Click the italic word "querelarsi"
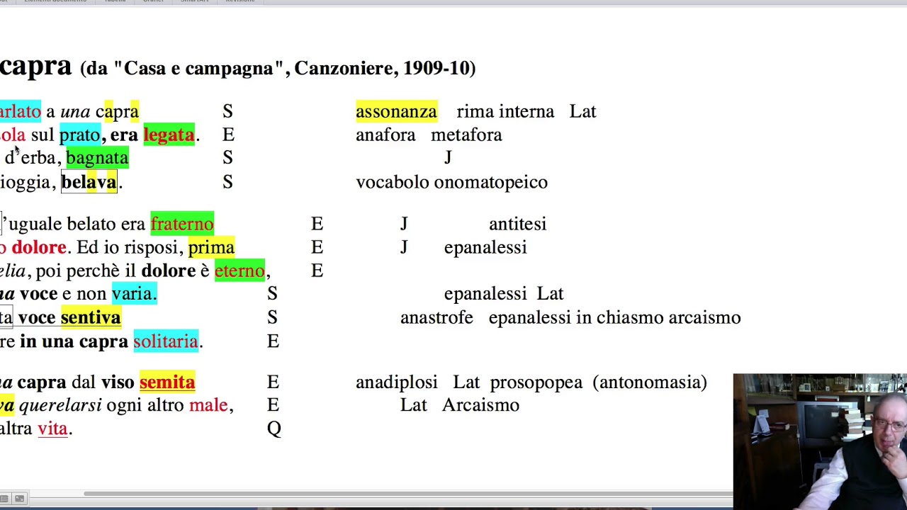This screenshot has width=907, height=510. point(60,405)
